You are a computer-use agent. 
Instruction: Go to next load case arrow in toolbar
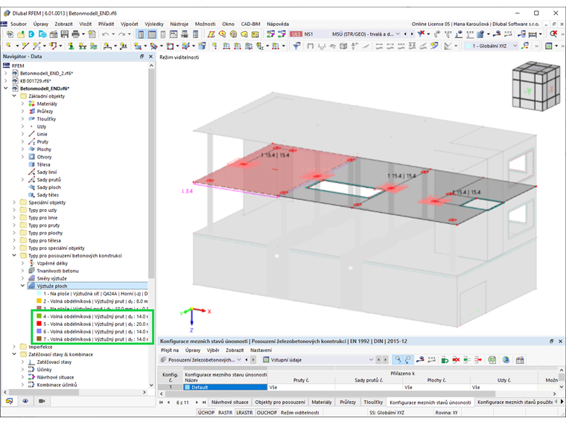tap(412, 34)
